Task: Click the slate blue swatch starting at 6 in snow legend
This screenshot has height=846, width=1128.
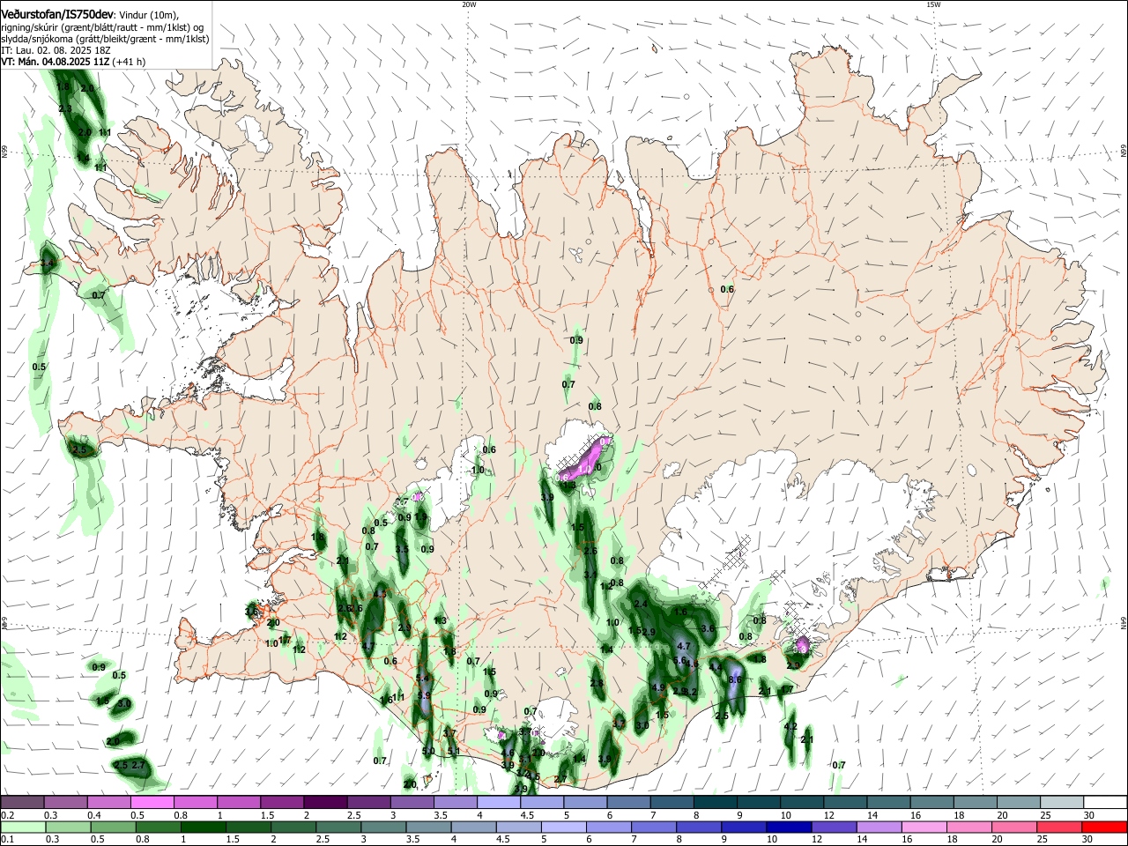Action: [629, 802]
